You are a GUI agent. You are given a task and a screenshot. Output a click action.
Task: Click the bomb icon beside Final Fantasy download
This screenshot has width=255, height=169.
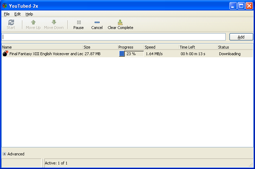click(x=5, y=54)
